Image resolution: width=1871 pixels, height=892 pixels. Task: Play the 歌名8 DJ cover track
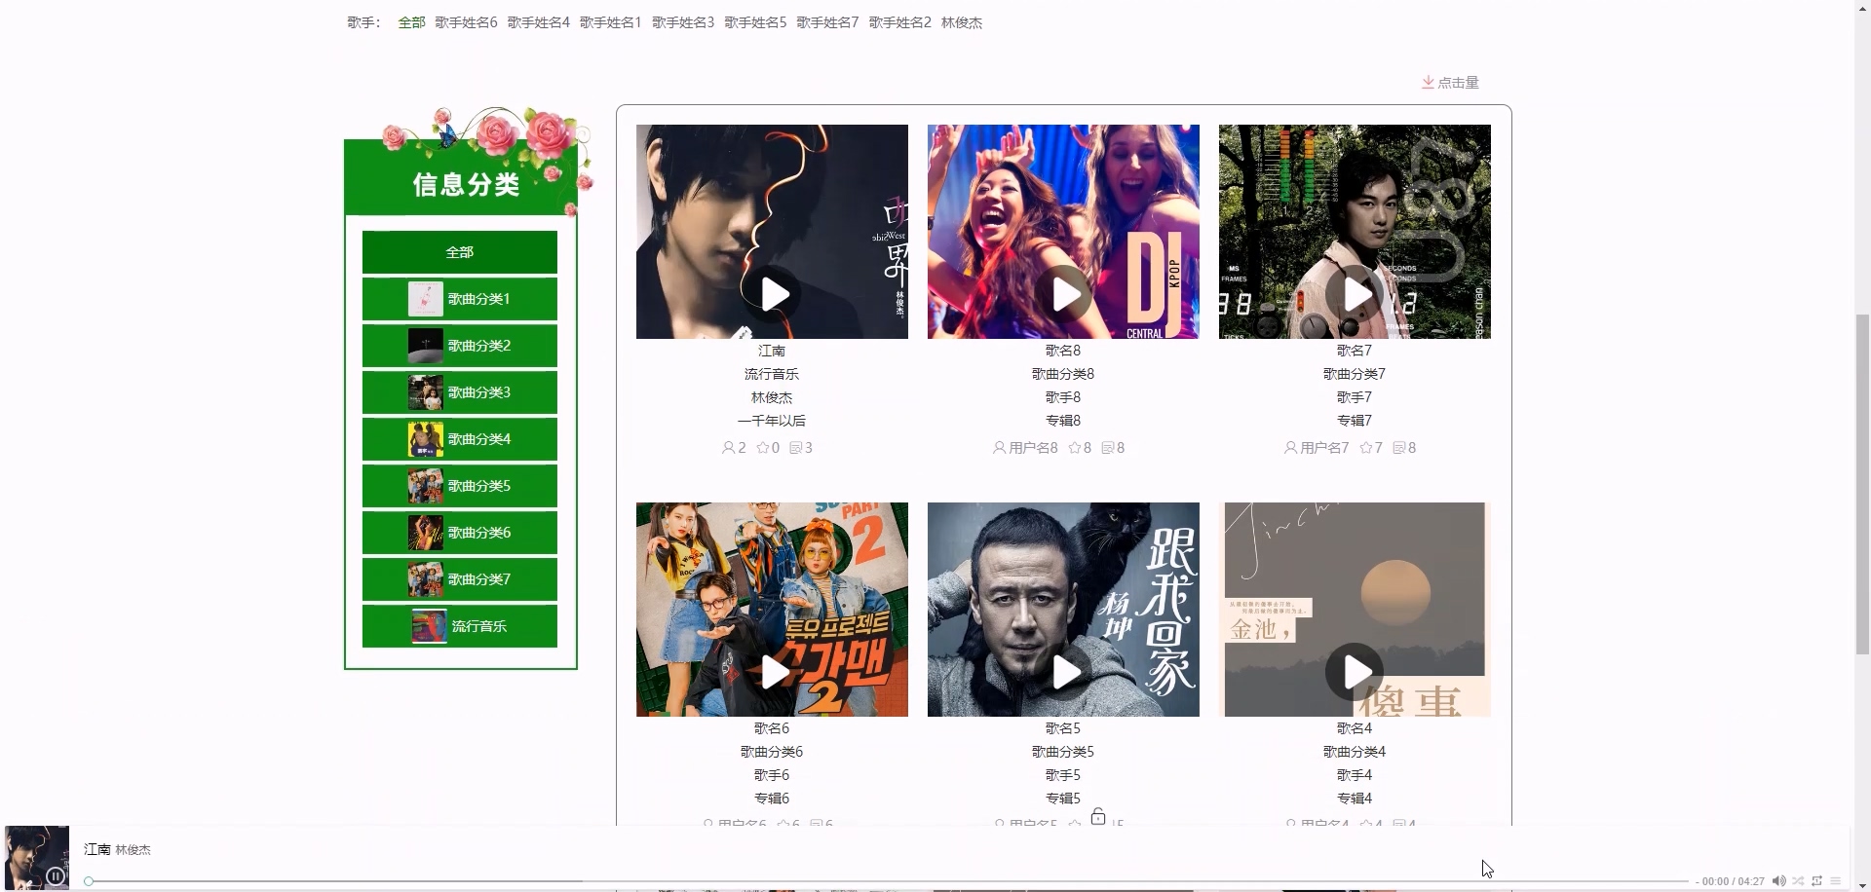(1066, 294)
